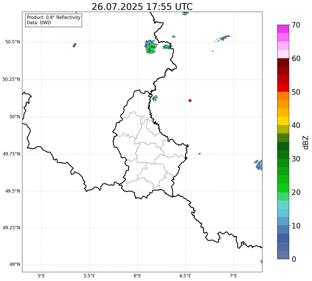Click the bottom slate-blue swatch at 0 dBZ
Viewport: 312px width, 281px height.
[x=283, y=255]
